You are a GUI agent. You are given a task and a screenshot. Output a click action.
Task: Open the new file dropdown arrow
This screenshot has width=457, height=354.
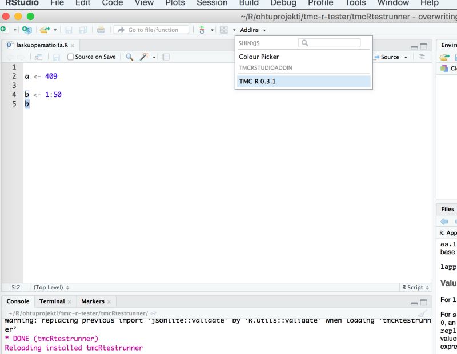click(15, 30)
